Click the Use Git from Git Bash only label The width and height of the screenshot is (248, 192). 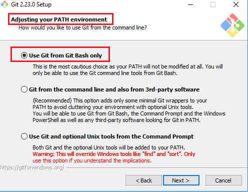click(x=65, y=55)
